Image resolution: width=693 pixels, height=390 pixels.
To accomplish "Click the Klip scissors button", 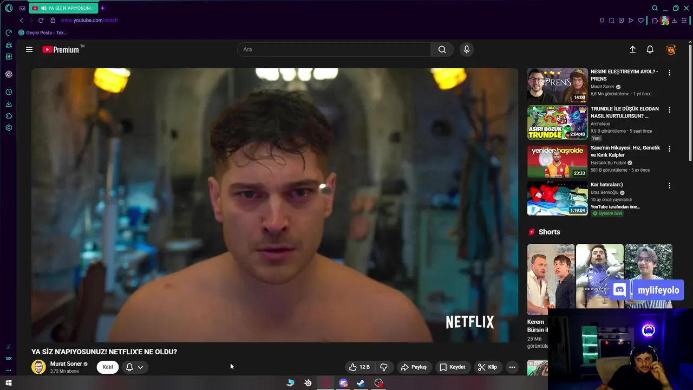I will pyautogui.click(x=487, y=367).
